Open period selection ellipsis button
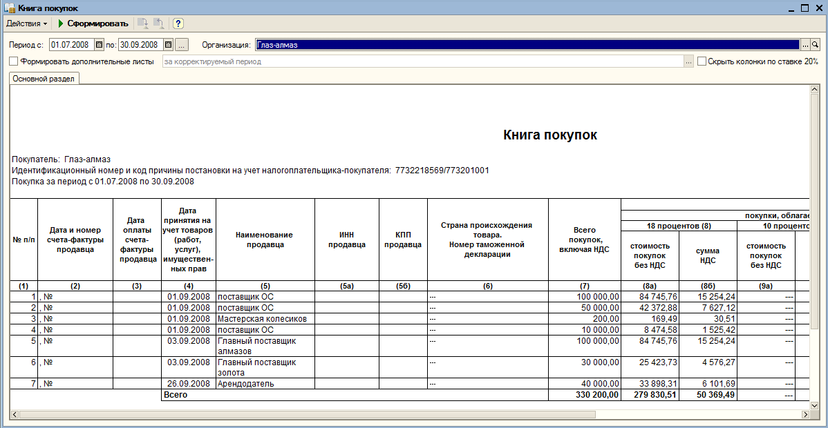The image size is (828, 428). click(x=181, y=45)
